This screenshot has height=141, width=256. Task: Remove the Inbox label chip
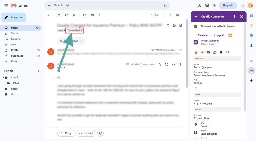pos(64,30)
